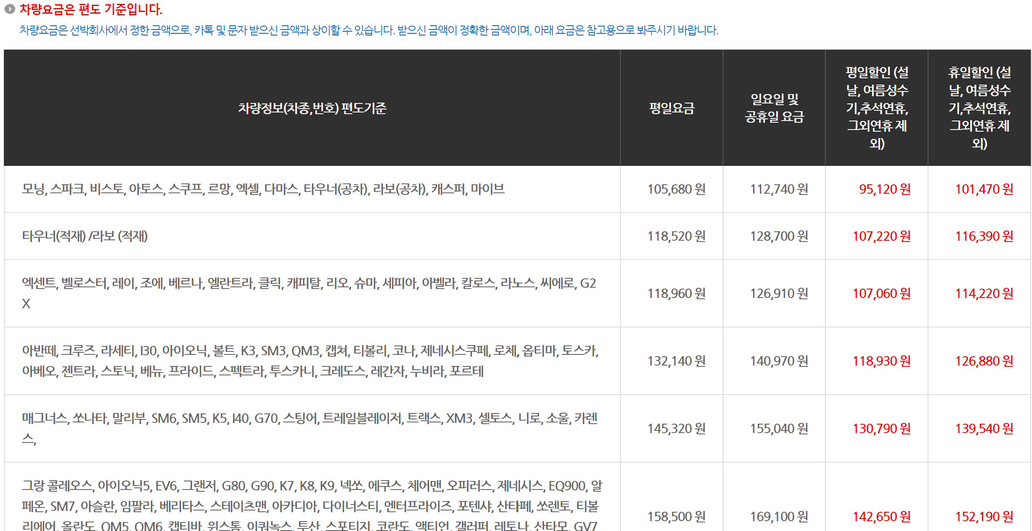Click the 일요일 및 공휴일 요금 header
The height and width of the screenshot is (531, 1032).
774,108
